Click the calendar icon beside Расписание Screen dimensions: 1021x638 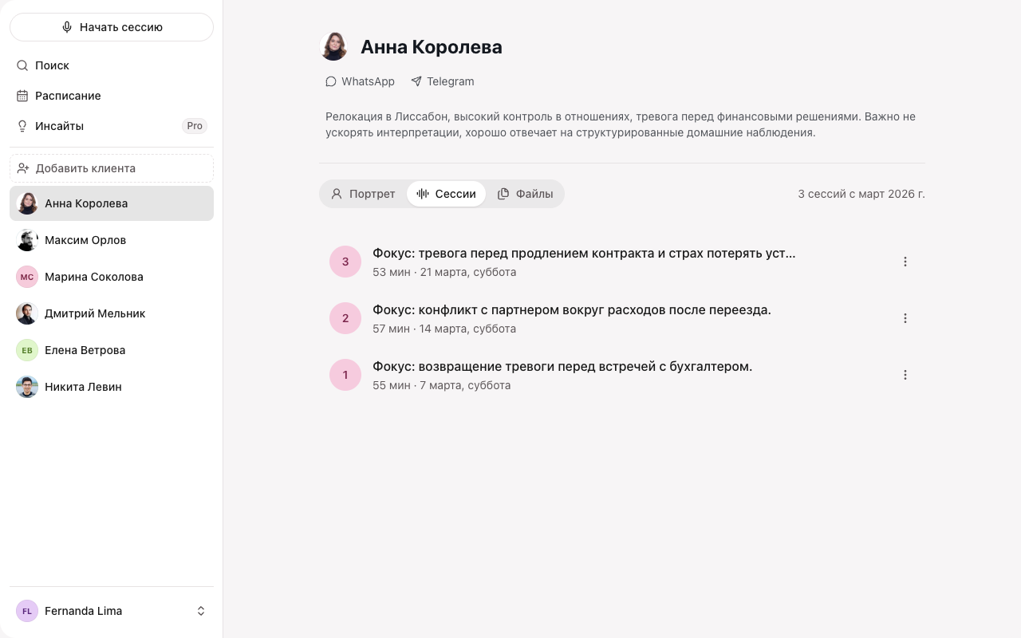(22, 96)
